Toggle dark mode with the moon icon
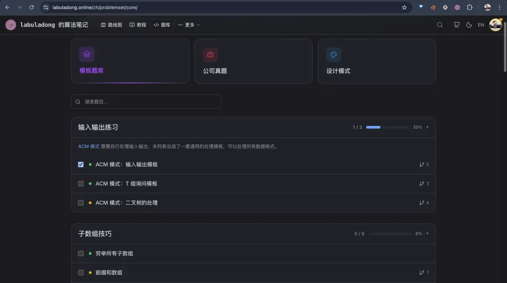 [469, 24]
